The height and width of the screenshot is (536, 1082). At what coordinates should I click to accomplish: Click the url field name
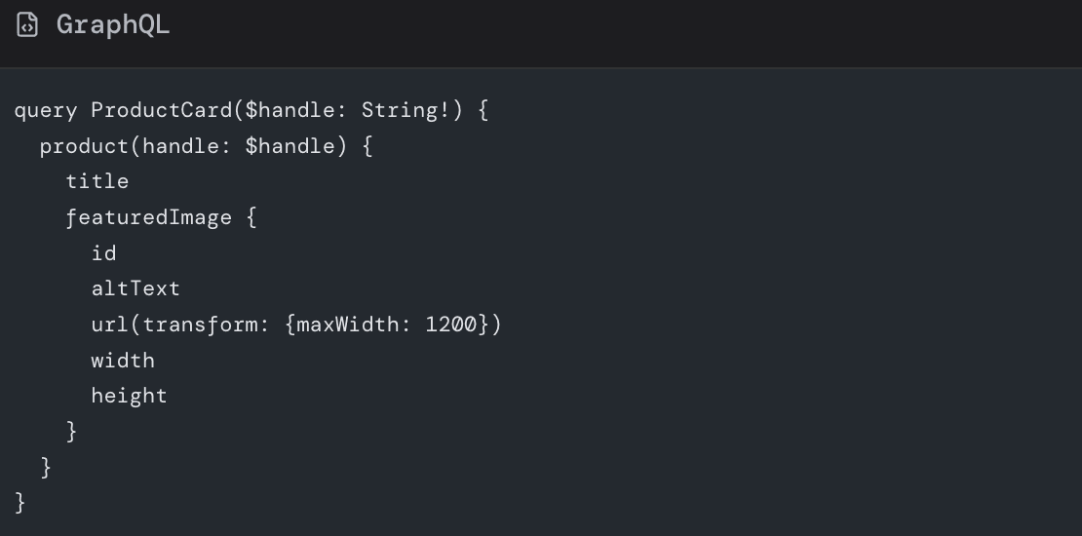tap(109, 325)
